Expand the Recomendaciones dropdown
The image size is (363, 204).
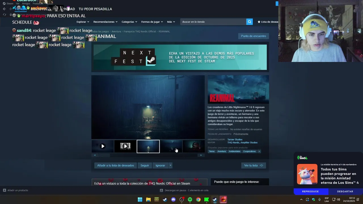point(105,22)
